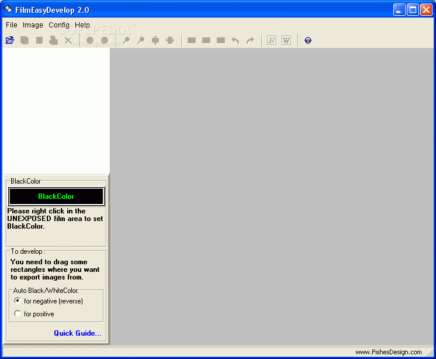Click the gray image canvas area
The width and height of the screenshot is (436, 359).
(x=272, y=196)
